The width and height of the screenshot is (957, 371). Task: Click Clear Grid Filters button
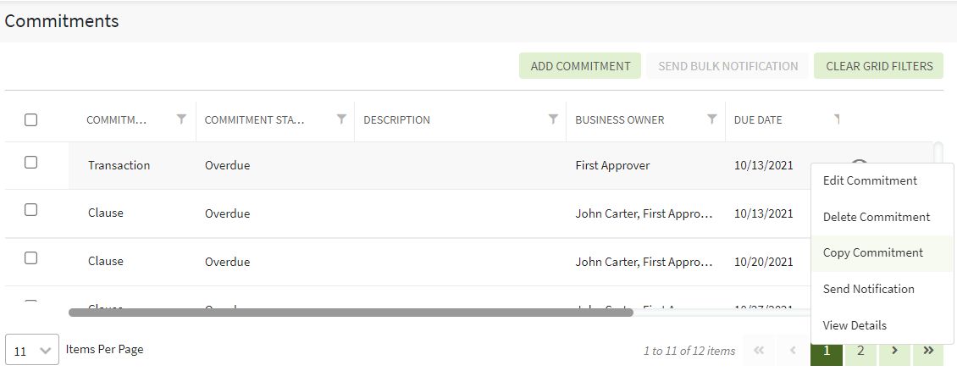pos(878,66)
